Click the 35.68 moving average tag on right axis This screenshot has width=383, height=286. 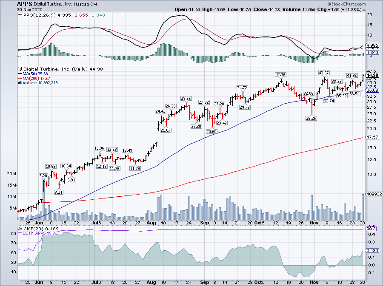[372, 91]
